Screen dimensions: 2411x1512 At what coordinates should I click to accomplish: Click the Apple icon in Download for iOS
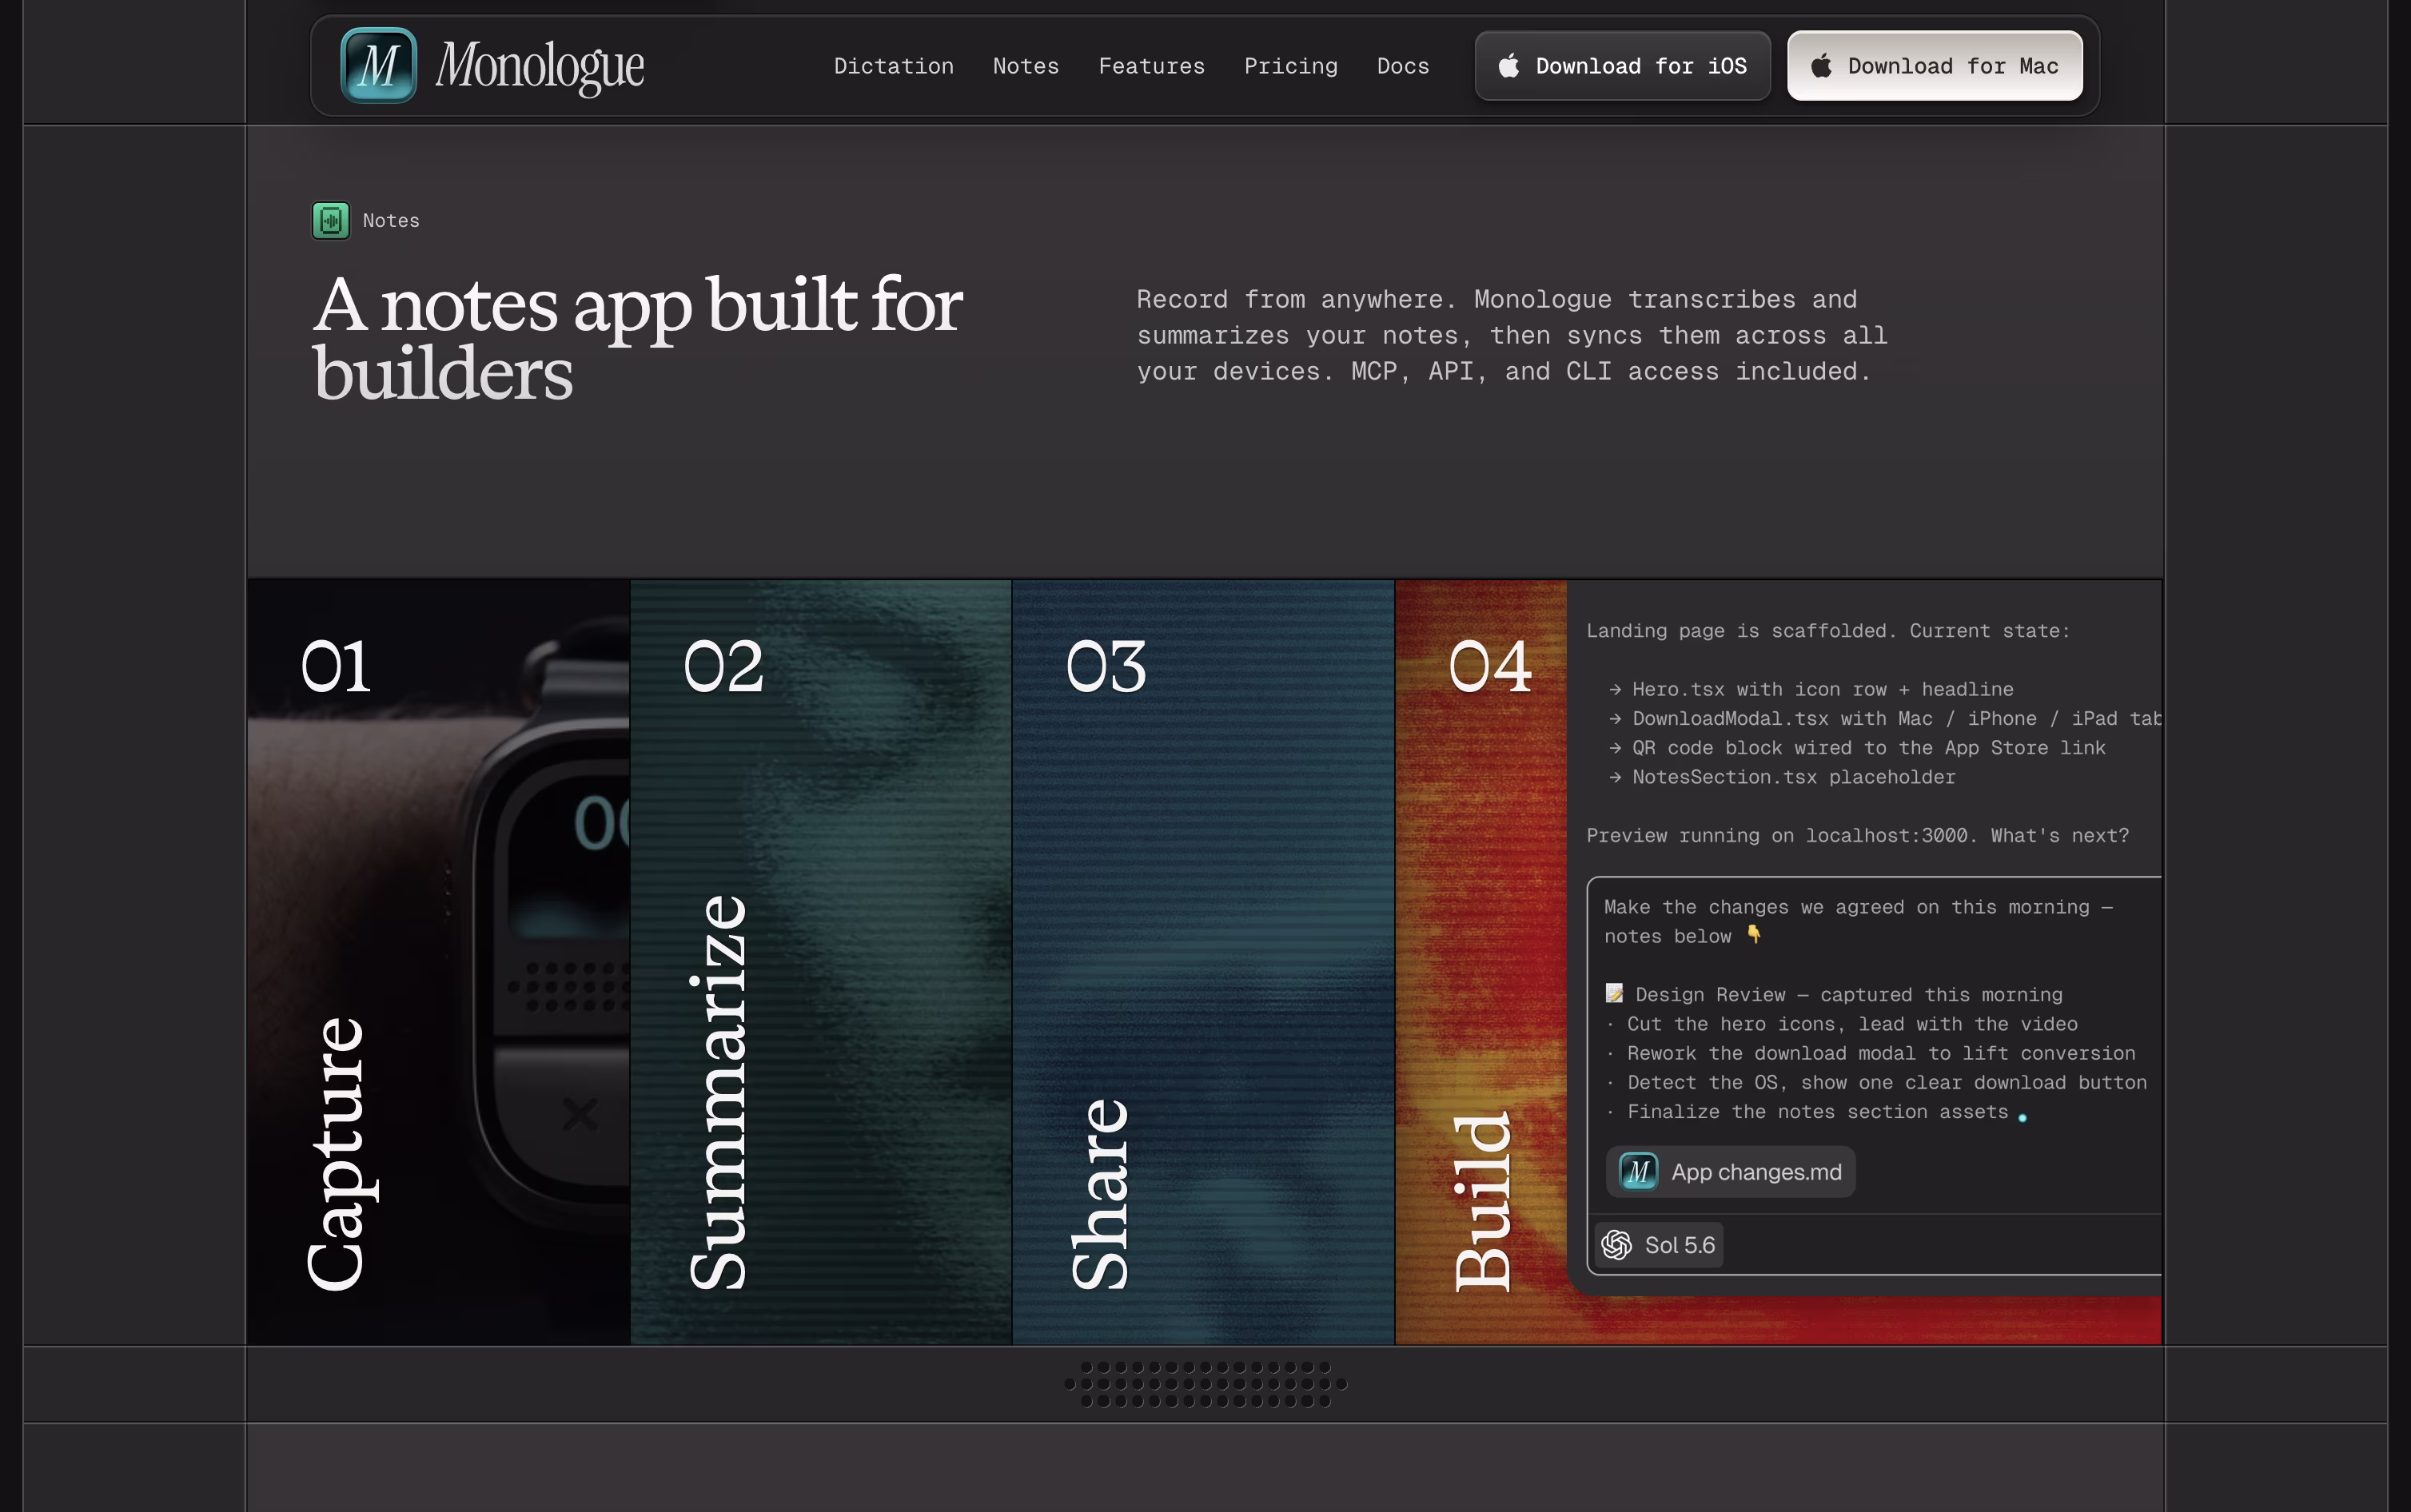[1508, 66]
